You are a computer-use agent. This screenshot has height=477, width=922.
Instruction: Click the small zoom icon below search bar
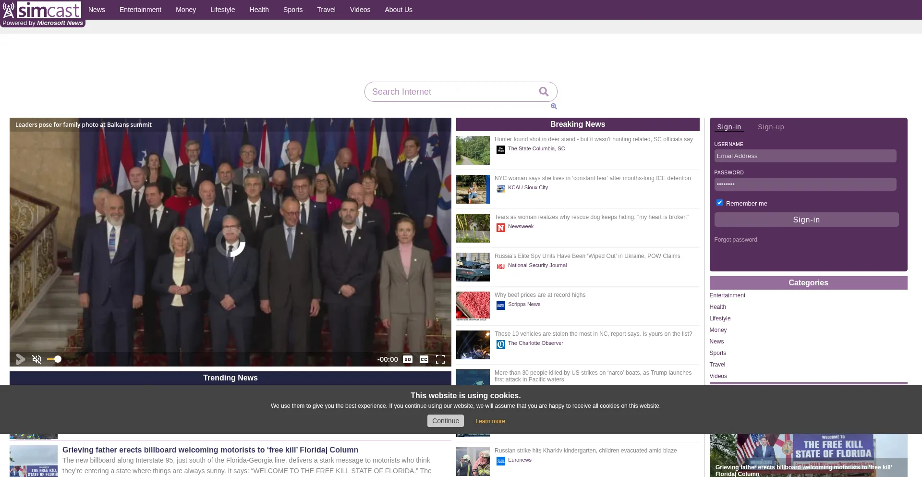554,106
